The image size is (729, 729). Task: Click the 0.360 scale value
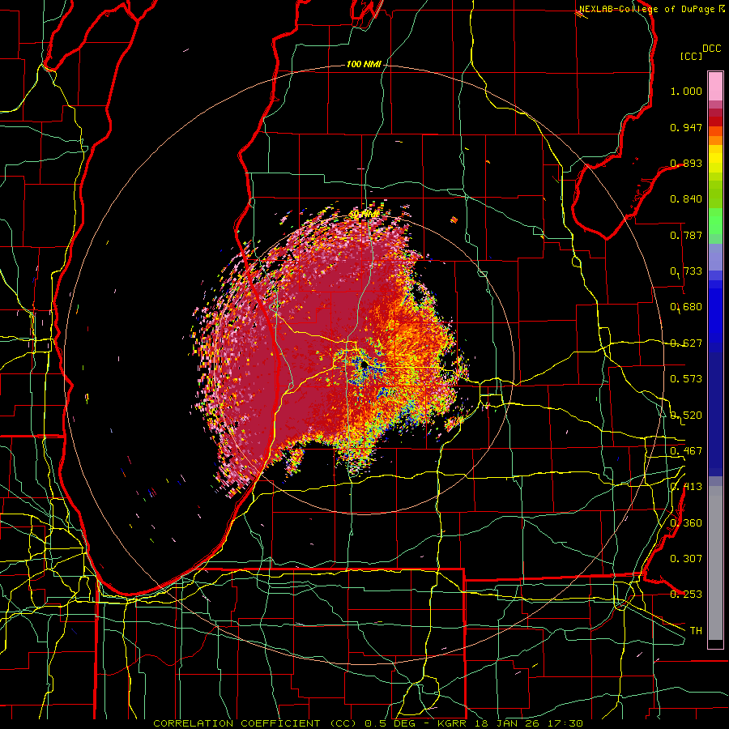[x=686, y=523]
